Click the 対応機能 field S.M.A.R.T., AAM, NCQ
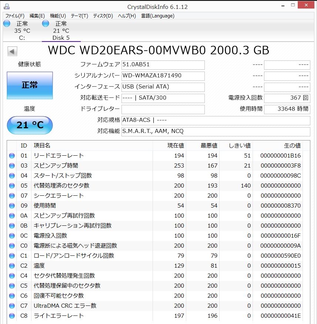This screenshot has width=317, height=324. coord(216,132)
